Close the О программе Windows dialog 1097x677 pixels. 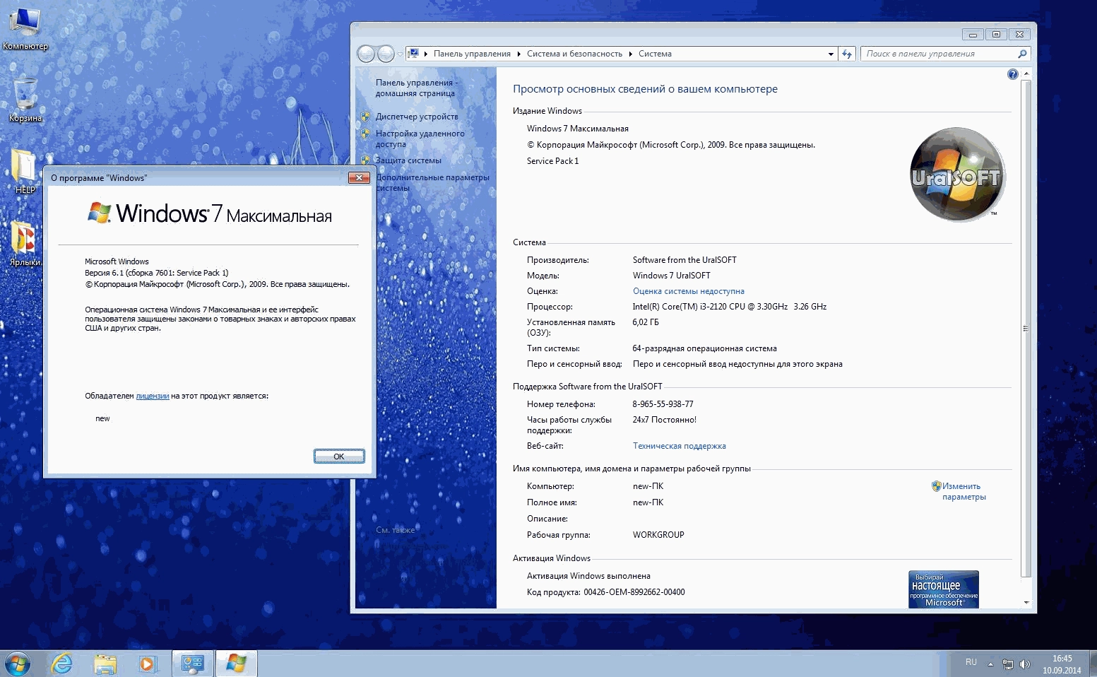click(359, 178)
